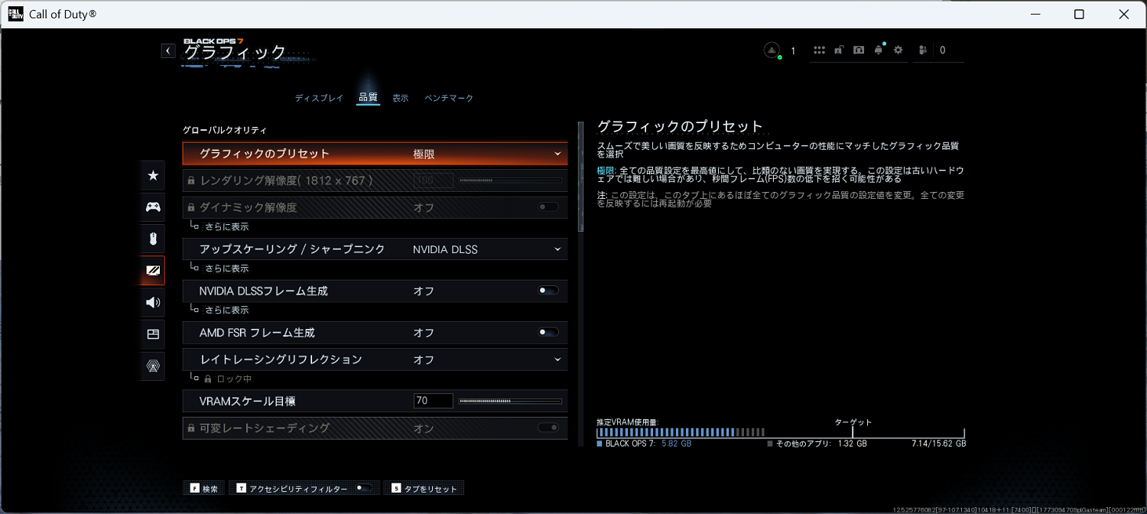Screen dimensions: 1147x514
Task: Click the レンダリング解像度 value field showing 100
Action: [x=433, y=181]
